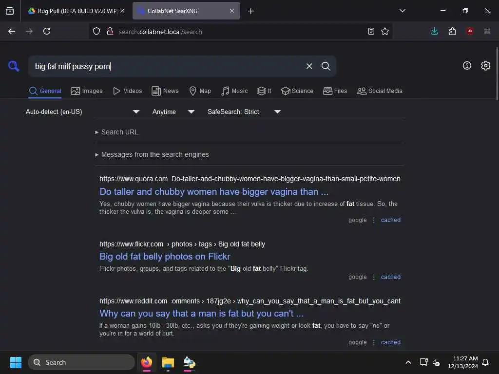Select the Images search category
499x374 pixels.
(x=87, y=91)
